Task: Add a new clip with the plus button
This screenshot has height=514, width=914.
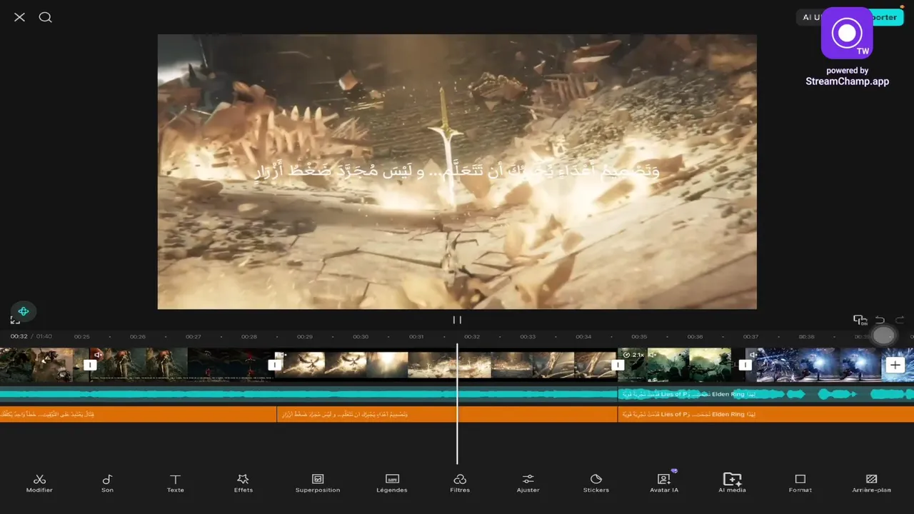Action: 895,365
